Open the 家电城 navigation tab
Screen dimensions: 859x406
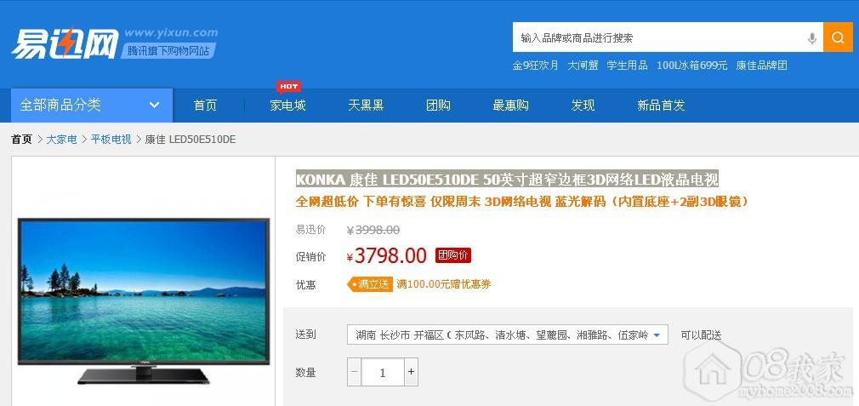tap(287, 106)
